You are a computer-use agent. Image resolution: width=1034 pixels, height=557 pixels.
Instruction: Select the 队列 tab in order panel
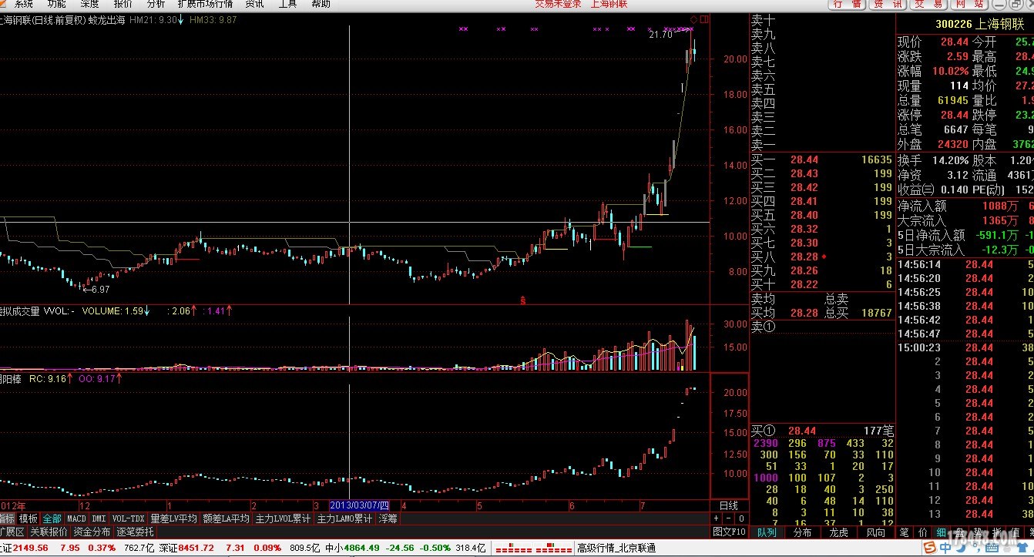[x=767, y=532]
